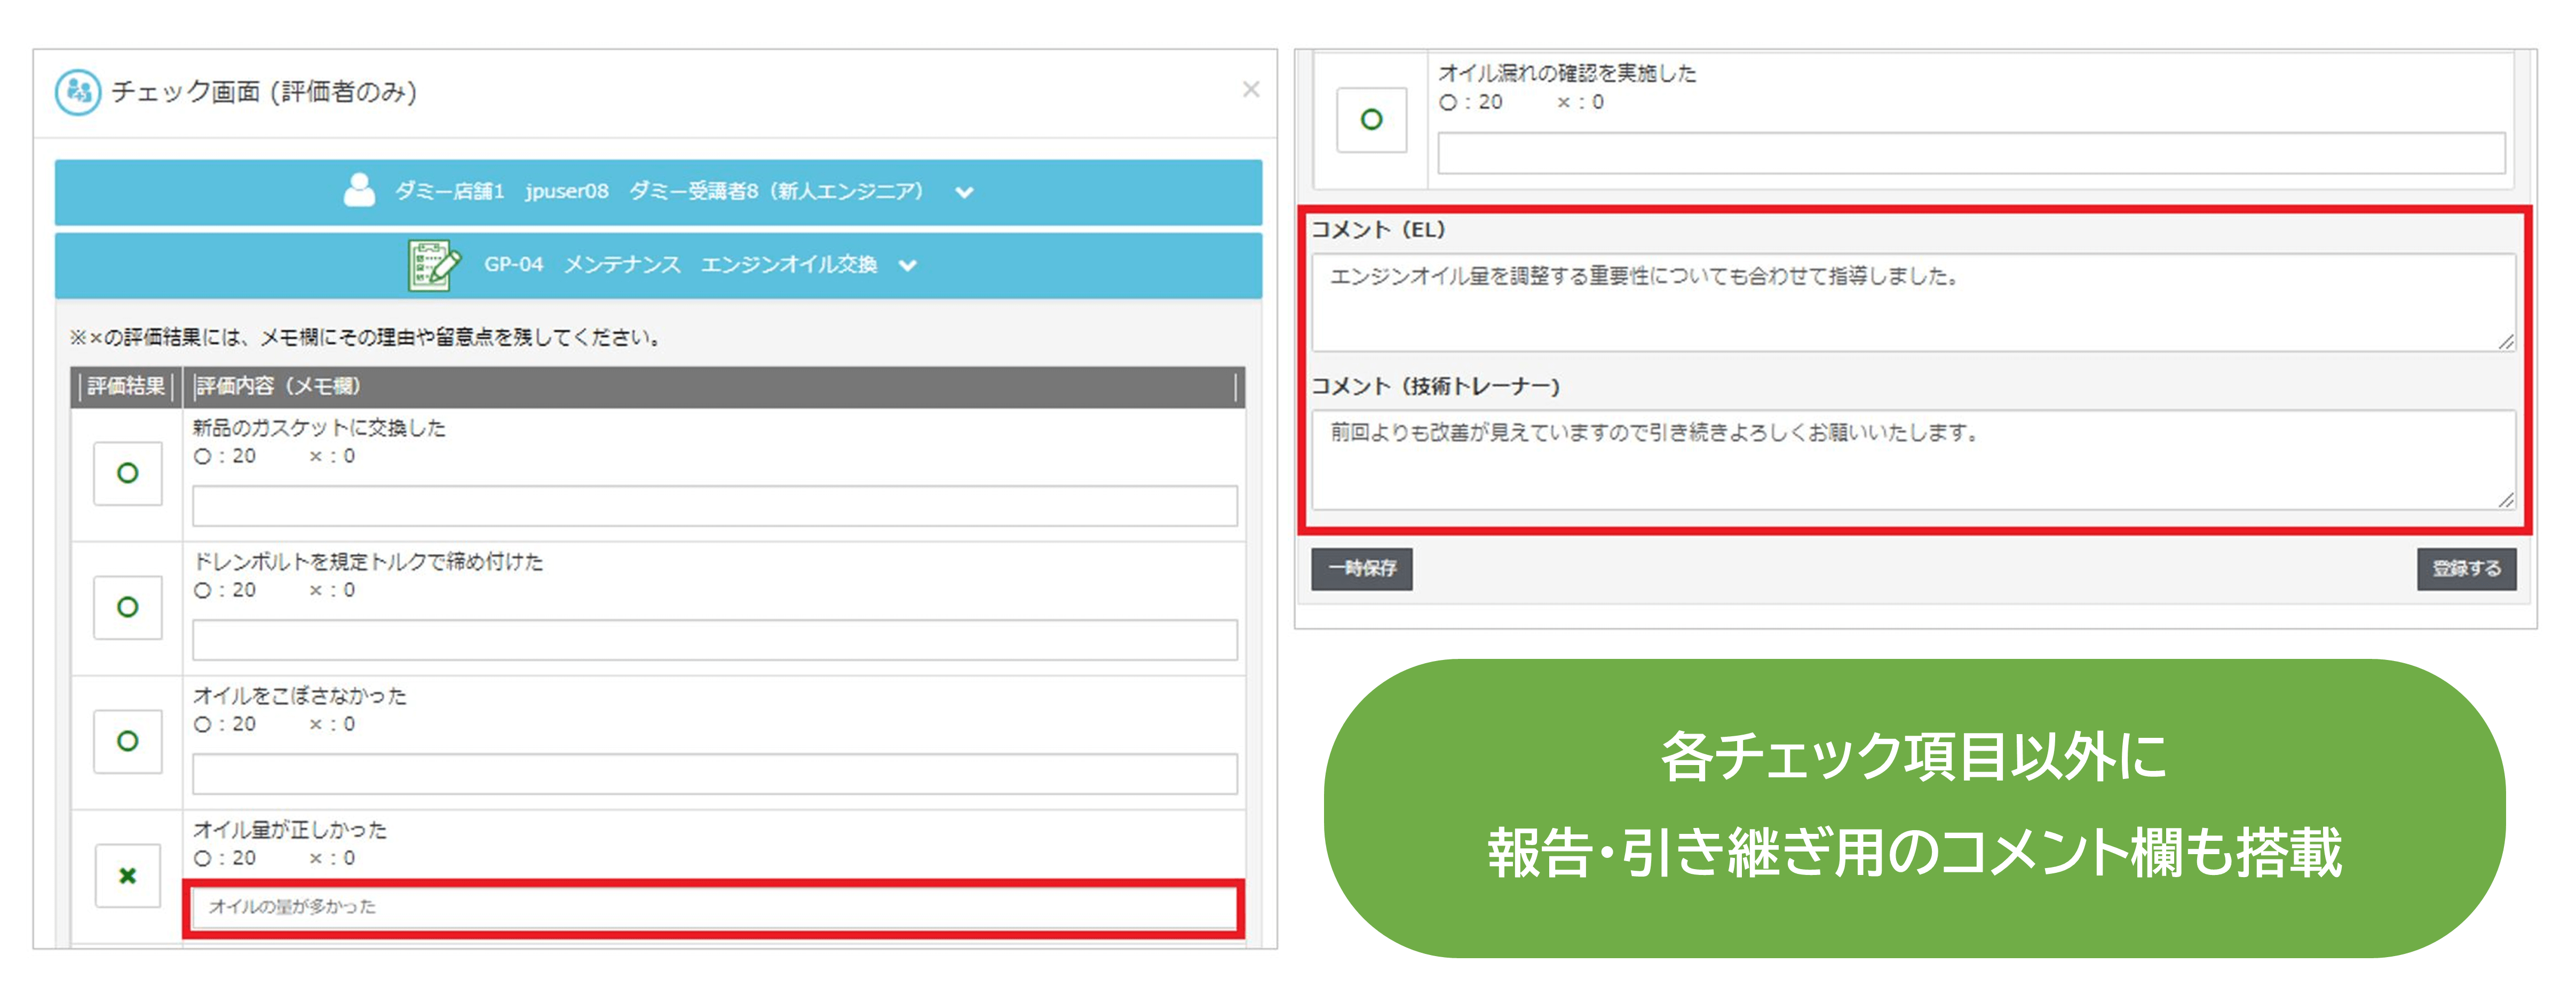2576x987 pixels.
Task: Toggle result for ドレンボルトを規定トルクで締め付けた
Action: pos(128,607)
